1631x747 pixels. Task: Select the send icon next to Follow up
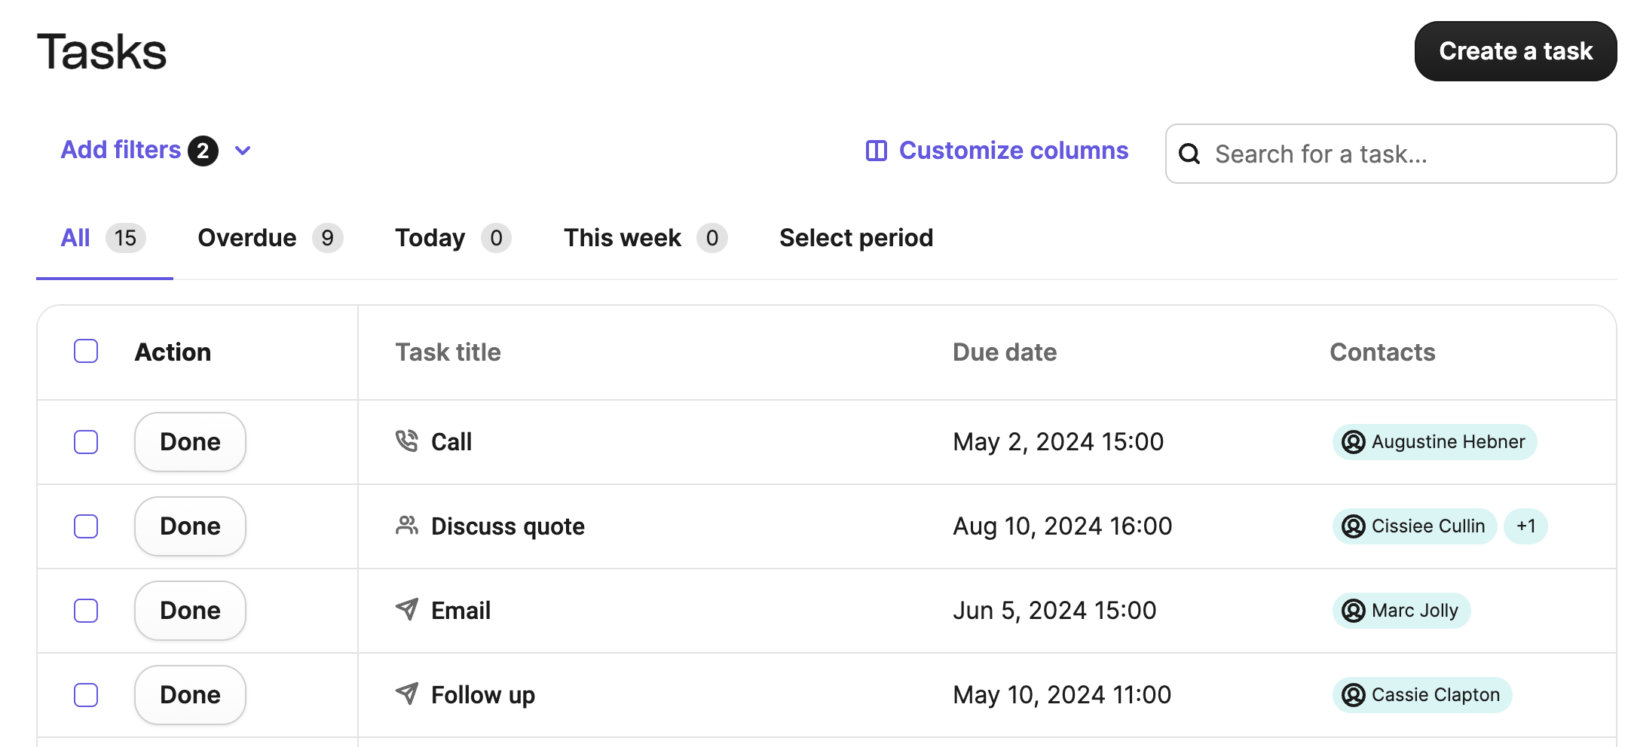407,694
